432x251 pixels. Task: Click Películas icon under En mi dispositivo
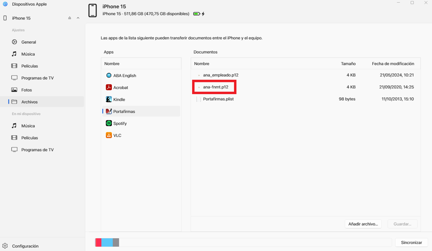(x=14, y=138)
